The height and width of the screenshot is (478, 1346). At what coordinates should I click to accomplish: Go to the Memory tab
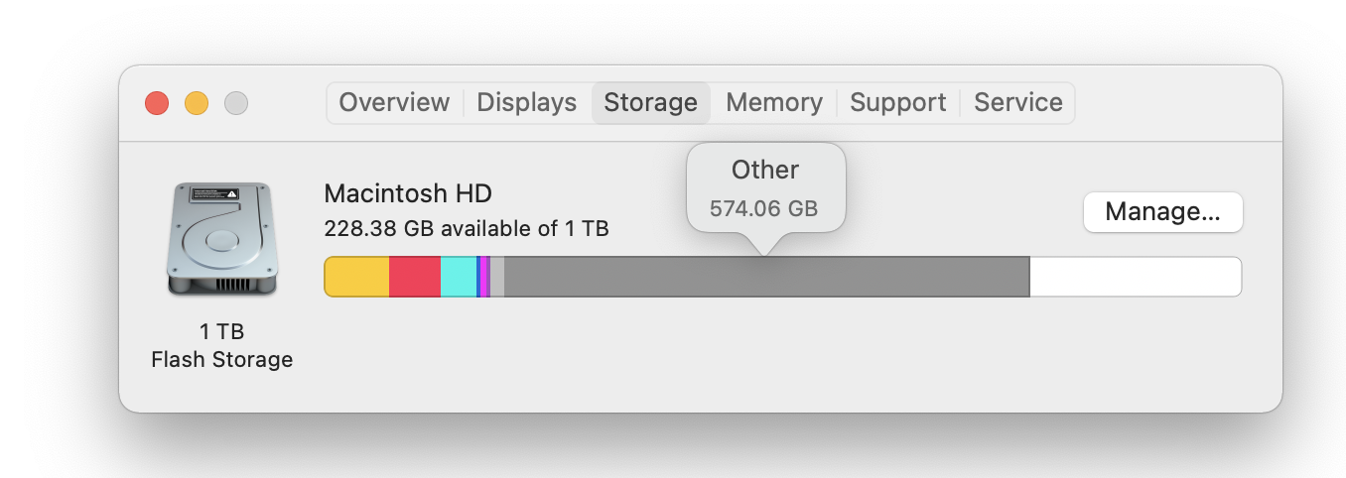[774, 103]
